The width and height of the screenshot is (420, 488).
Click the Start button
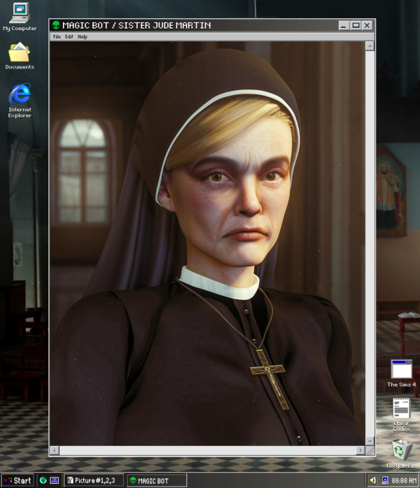(17, 480)
